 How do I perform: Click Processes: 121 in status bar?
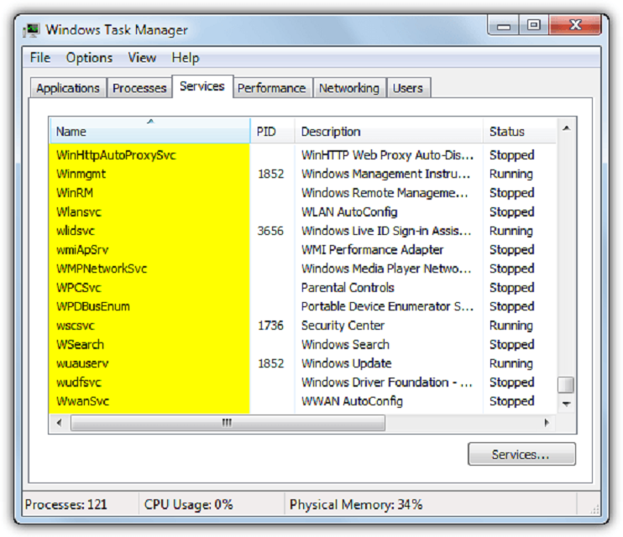66,504
